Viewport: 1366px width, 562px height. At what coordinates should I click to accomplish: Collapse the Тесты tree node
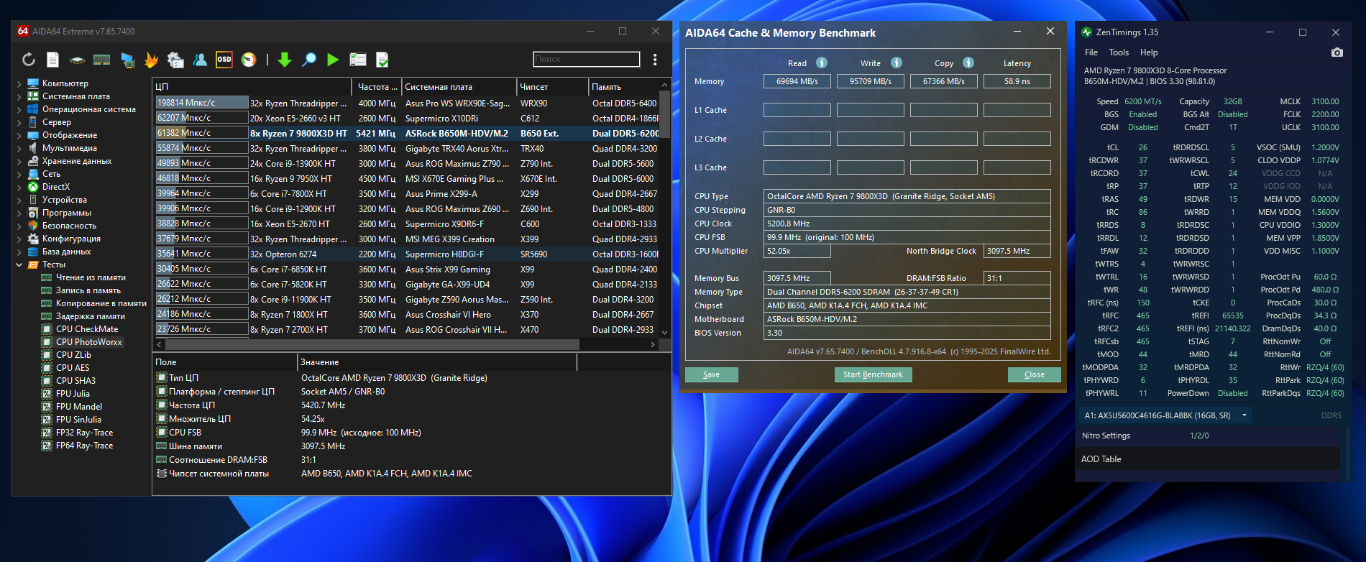[19, 264]
